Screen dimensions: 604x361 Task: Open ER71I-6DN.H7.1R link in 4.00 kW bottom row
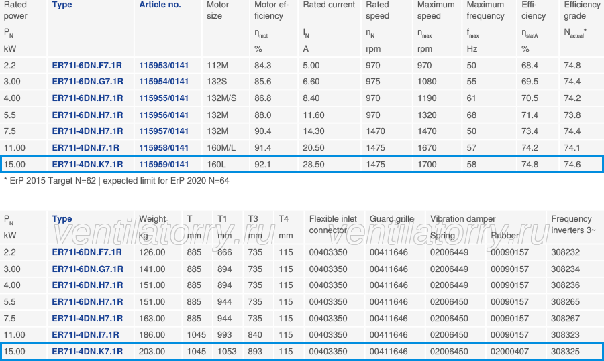[x=87, y=285]
